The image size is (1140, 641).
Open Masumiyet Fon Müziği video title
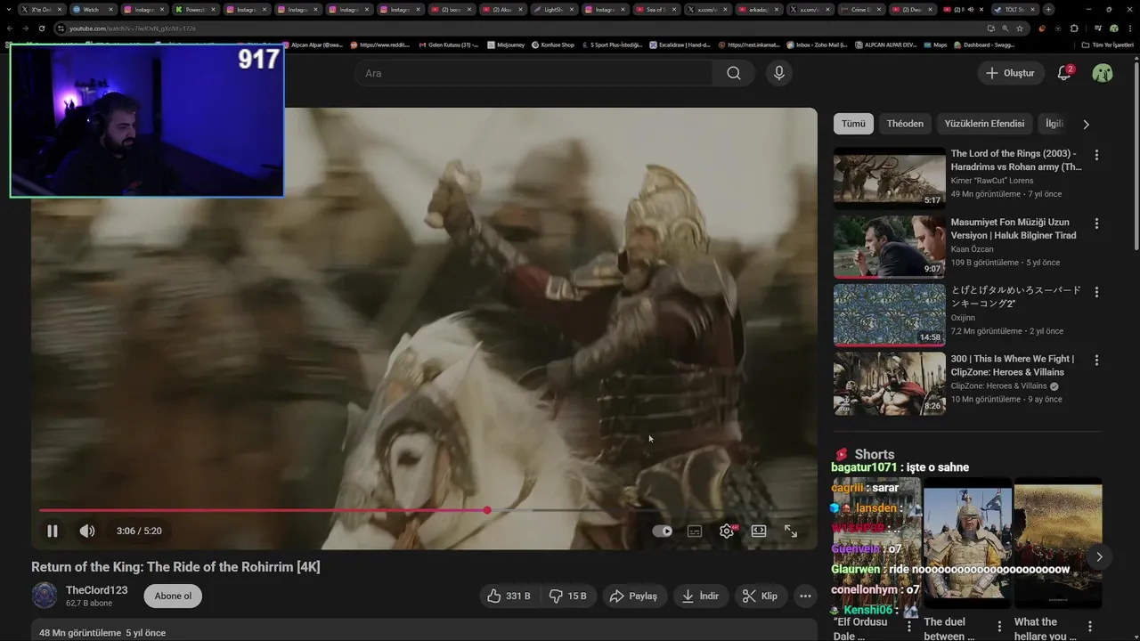click(x=1014, y=229)
